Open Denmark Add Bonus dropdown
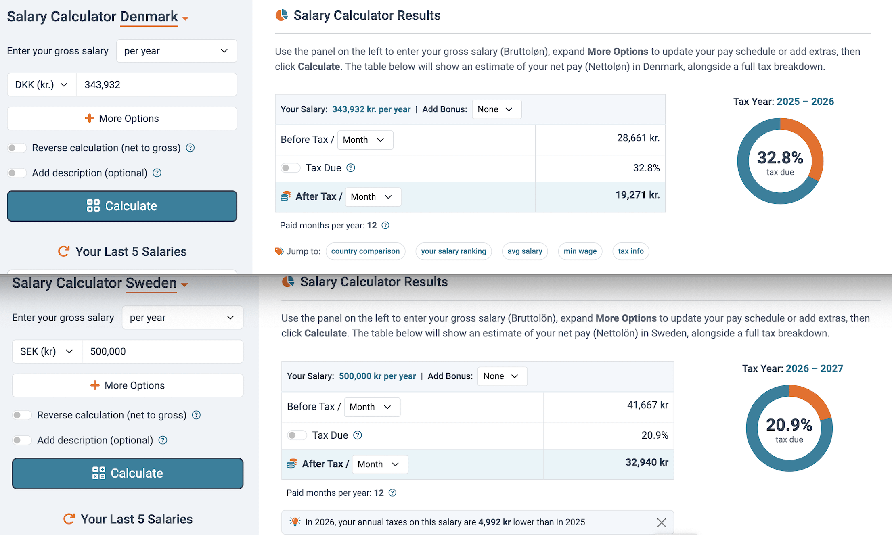Viewport: 892px width, 535px height. tap(496, 109)
